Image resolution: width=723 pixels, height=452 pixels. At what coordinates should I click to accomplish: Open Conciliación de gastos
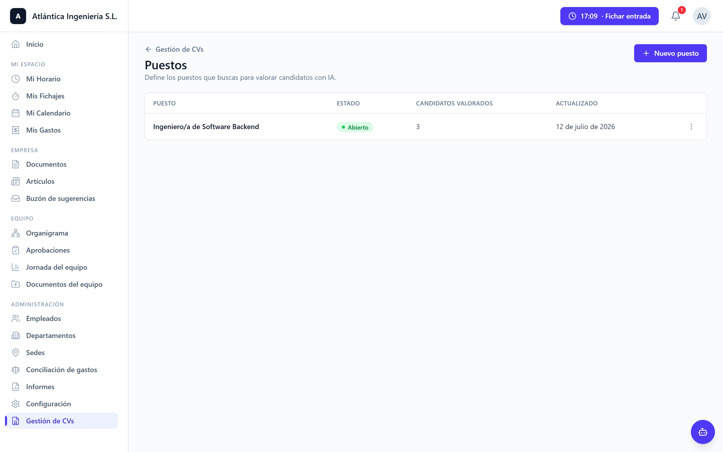(x=62, y=369)
